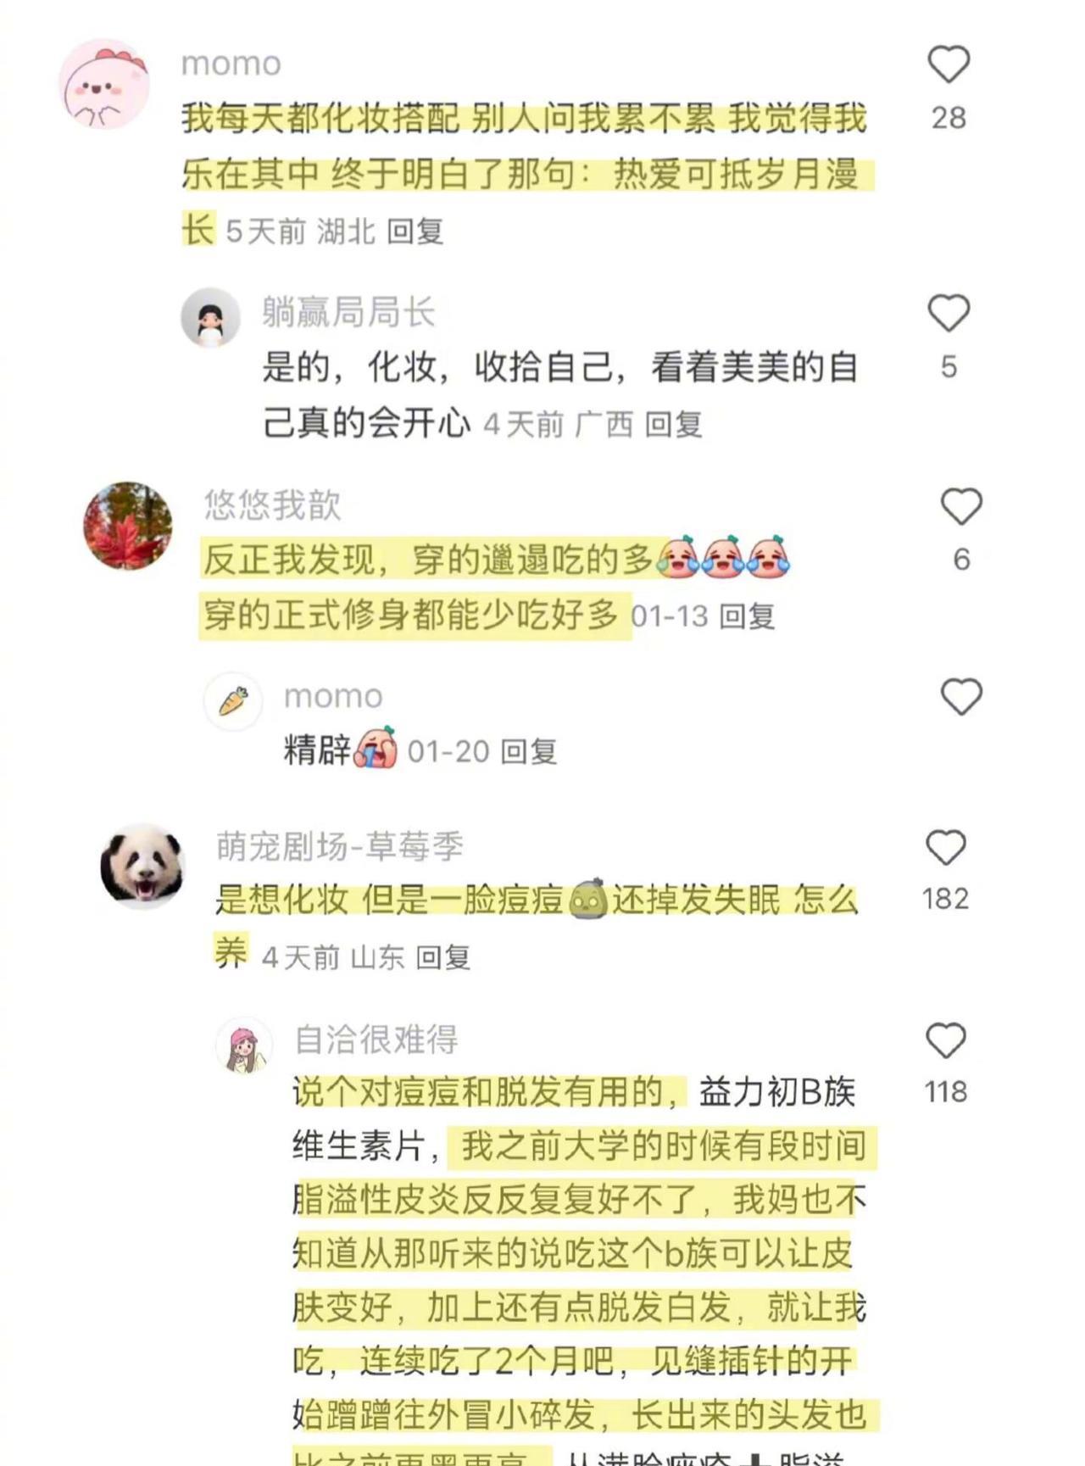Reply to momo's 01-20 comment
Viewport: 1085px width, 1466px height.
click(x=529, y=751)
